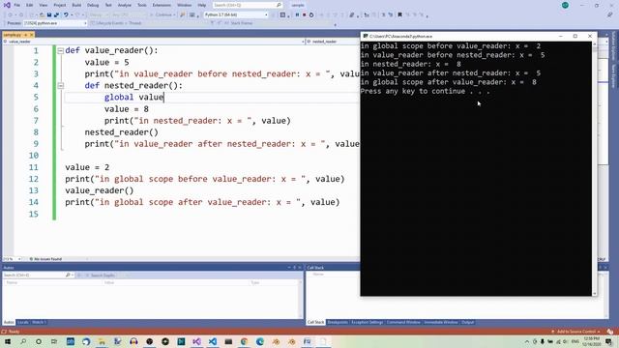
Task: Click the Restart debugging icon
Action: [x=311, y=15]
